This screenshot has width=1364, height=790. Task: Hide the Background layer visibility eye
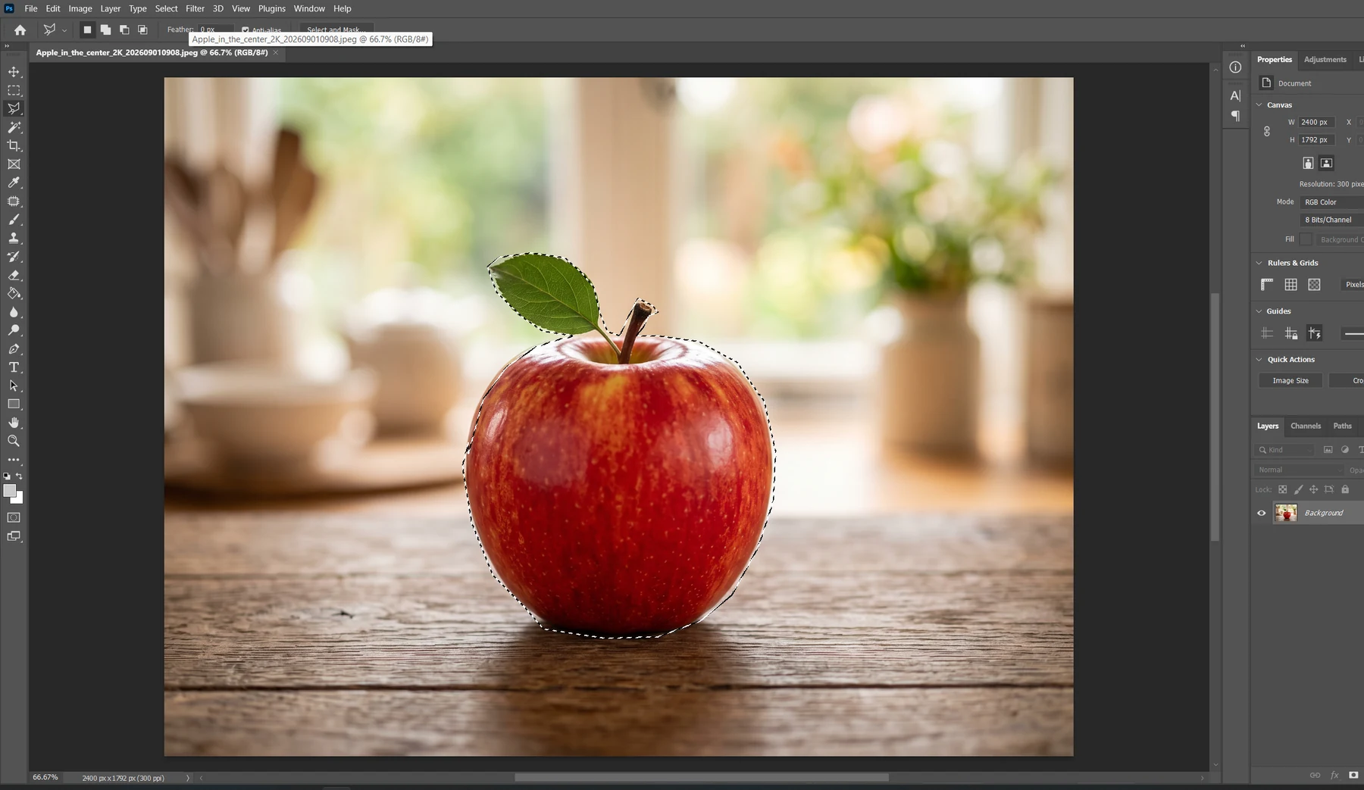pos(1262,513)
